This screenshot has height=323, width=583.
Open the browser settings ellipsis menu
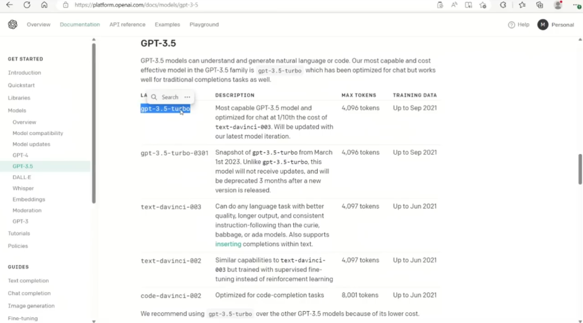576,5
